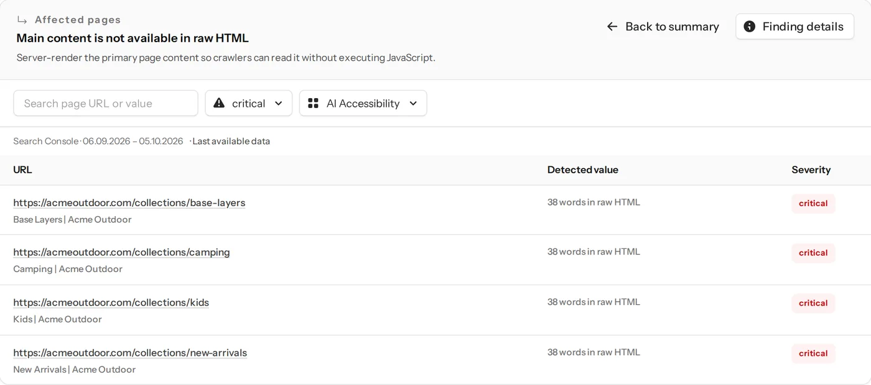Click the 'Camping | Acme Outdoor' page title
Screen dimensions: 871x385
click(x=68, y=269)
